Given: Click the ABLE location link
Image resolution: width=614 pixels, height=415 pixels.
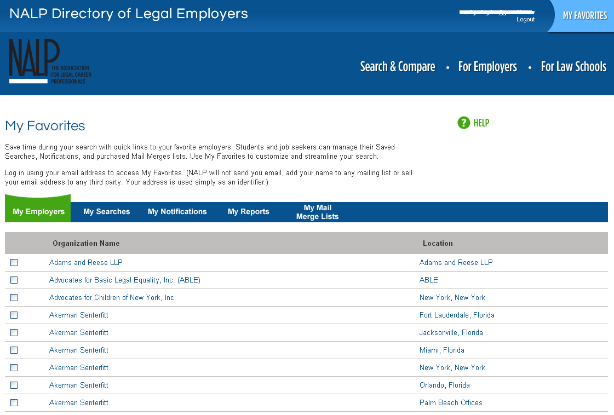Looking at the screenshot, I should point(429,280).
